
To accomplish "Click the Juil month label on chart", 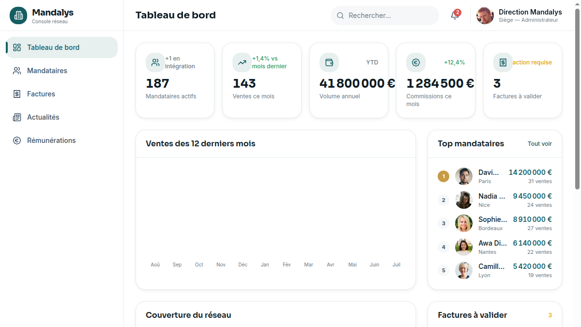I will [397, 265].
